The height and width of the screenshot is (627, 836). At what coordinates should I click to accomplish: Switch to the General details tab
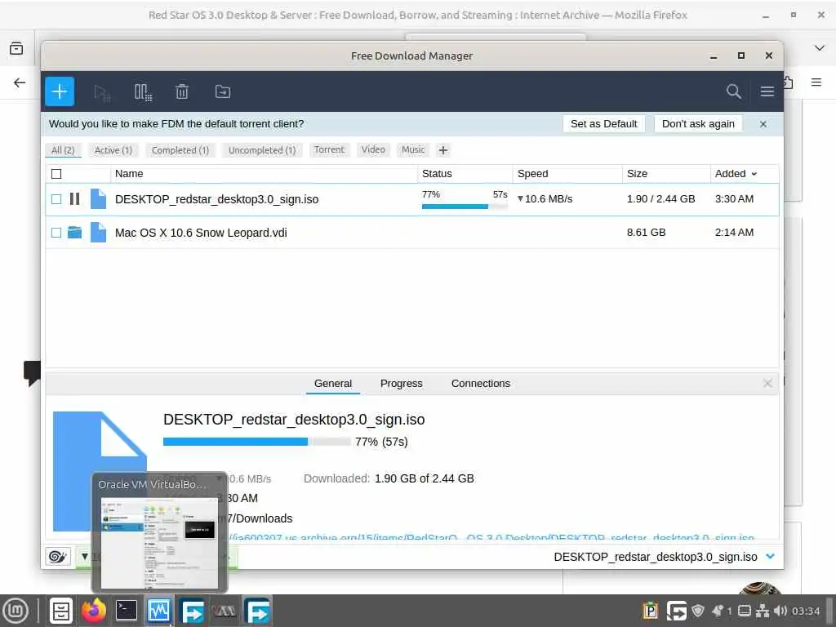click(x=333, y=384)
